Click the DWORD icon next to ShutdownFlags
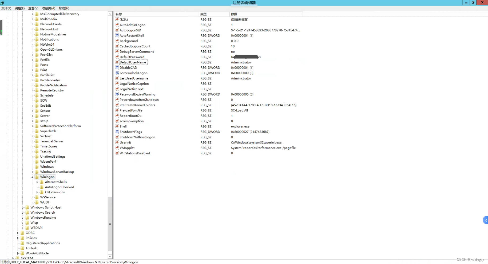The height and width of the screenshot is (264, 488). point(117,132)
